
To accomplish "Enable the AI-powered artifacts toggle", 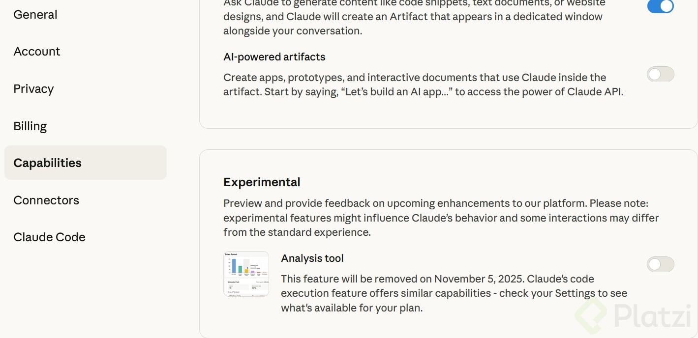I will (x=660, y=75).
